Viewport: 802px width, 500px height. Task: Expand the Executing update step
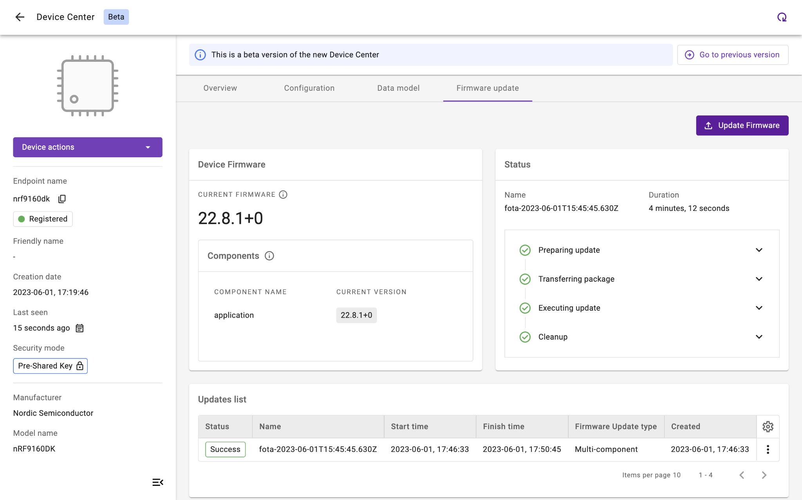click(759, 308)
